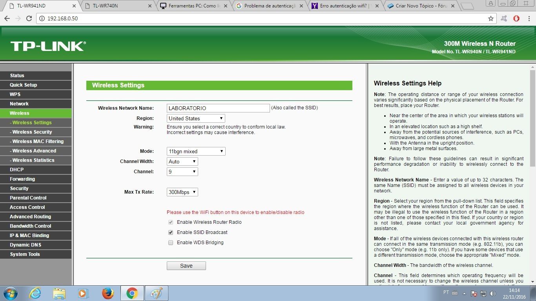Open Wireless MAC Filtering submenu
This screenshot has width=536, height=301.
(x=36, y=141)
